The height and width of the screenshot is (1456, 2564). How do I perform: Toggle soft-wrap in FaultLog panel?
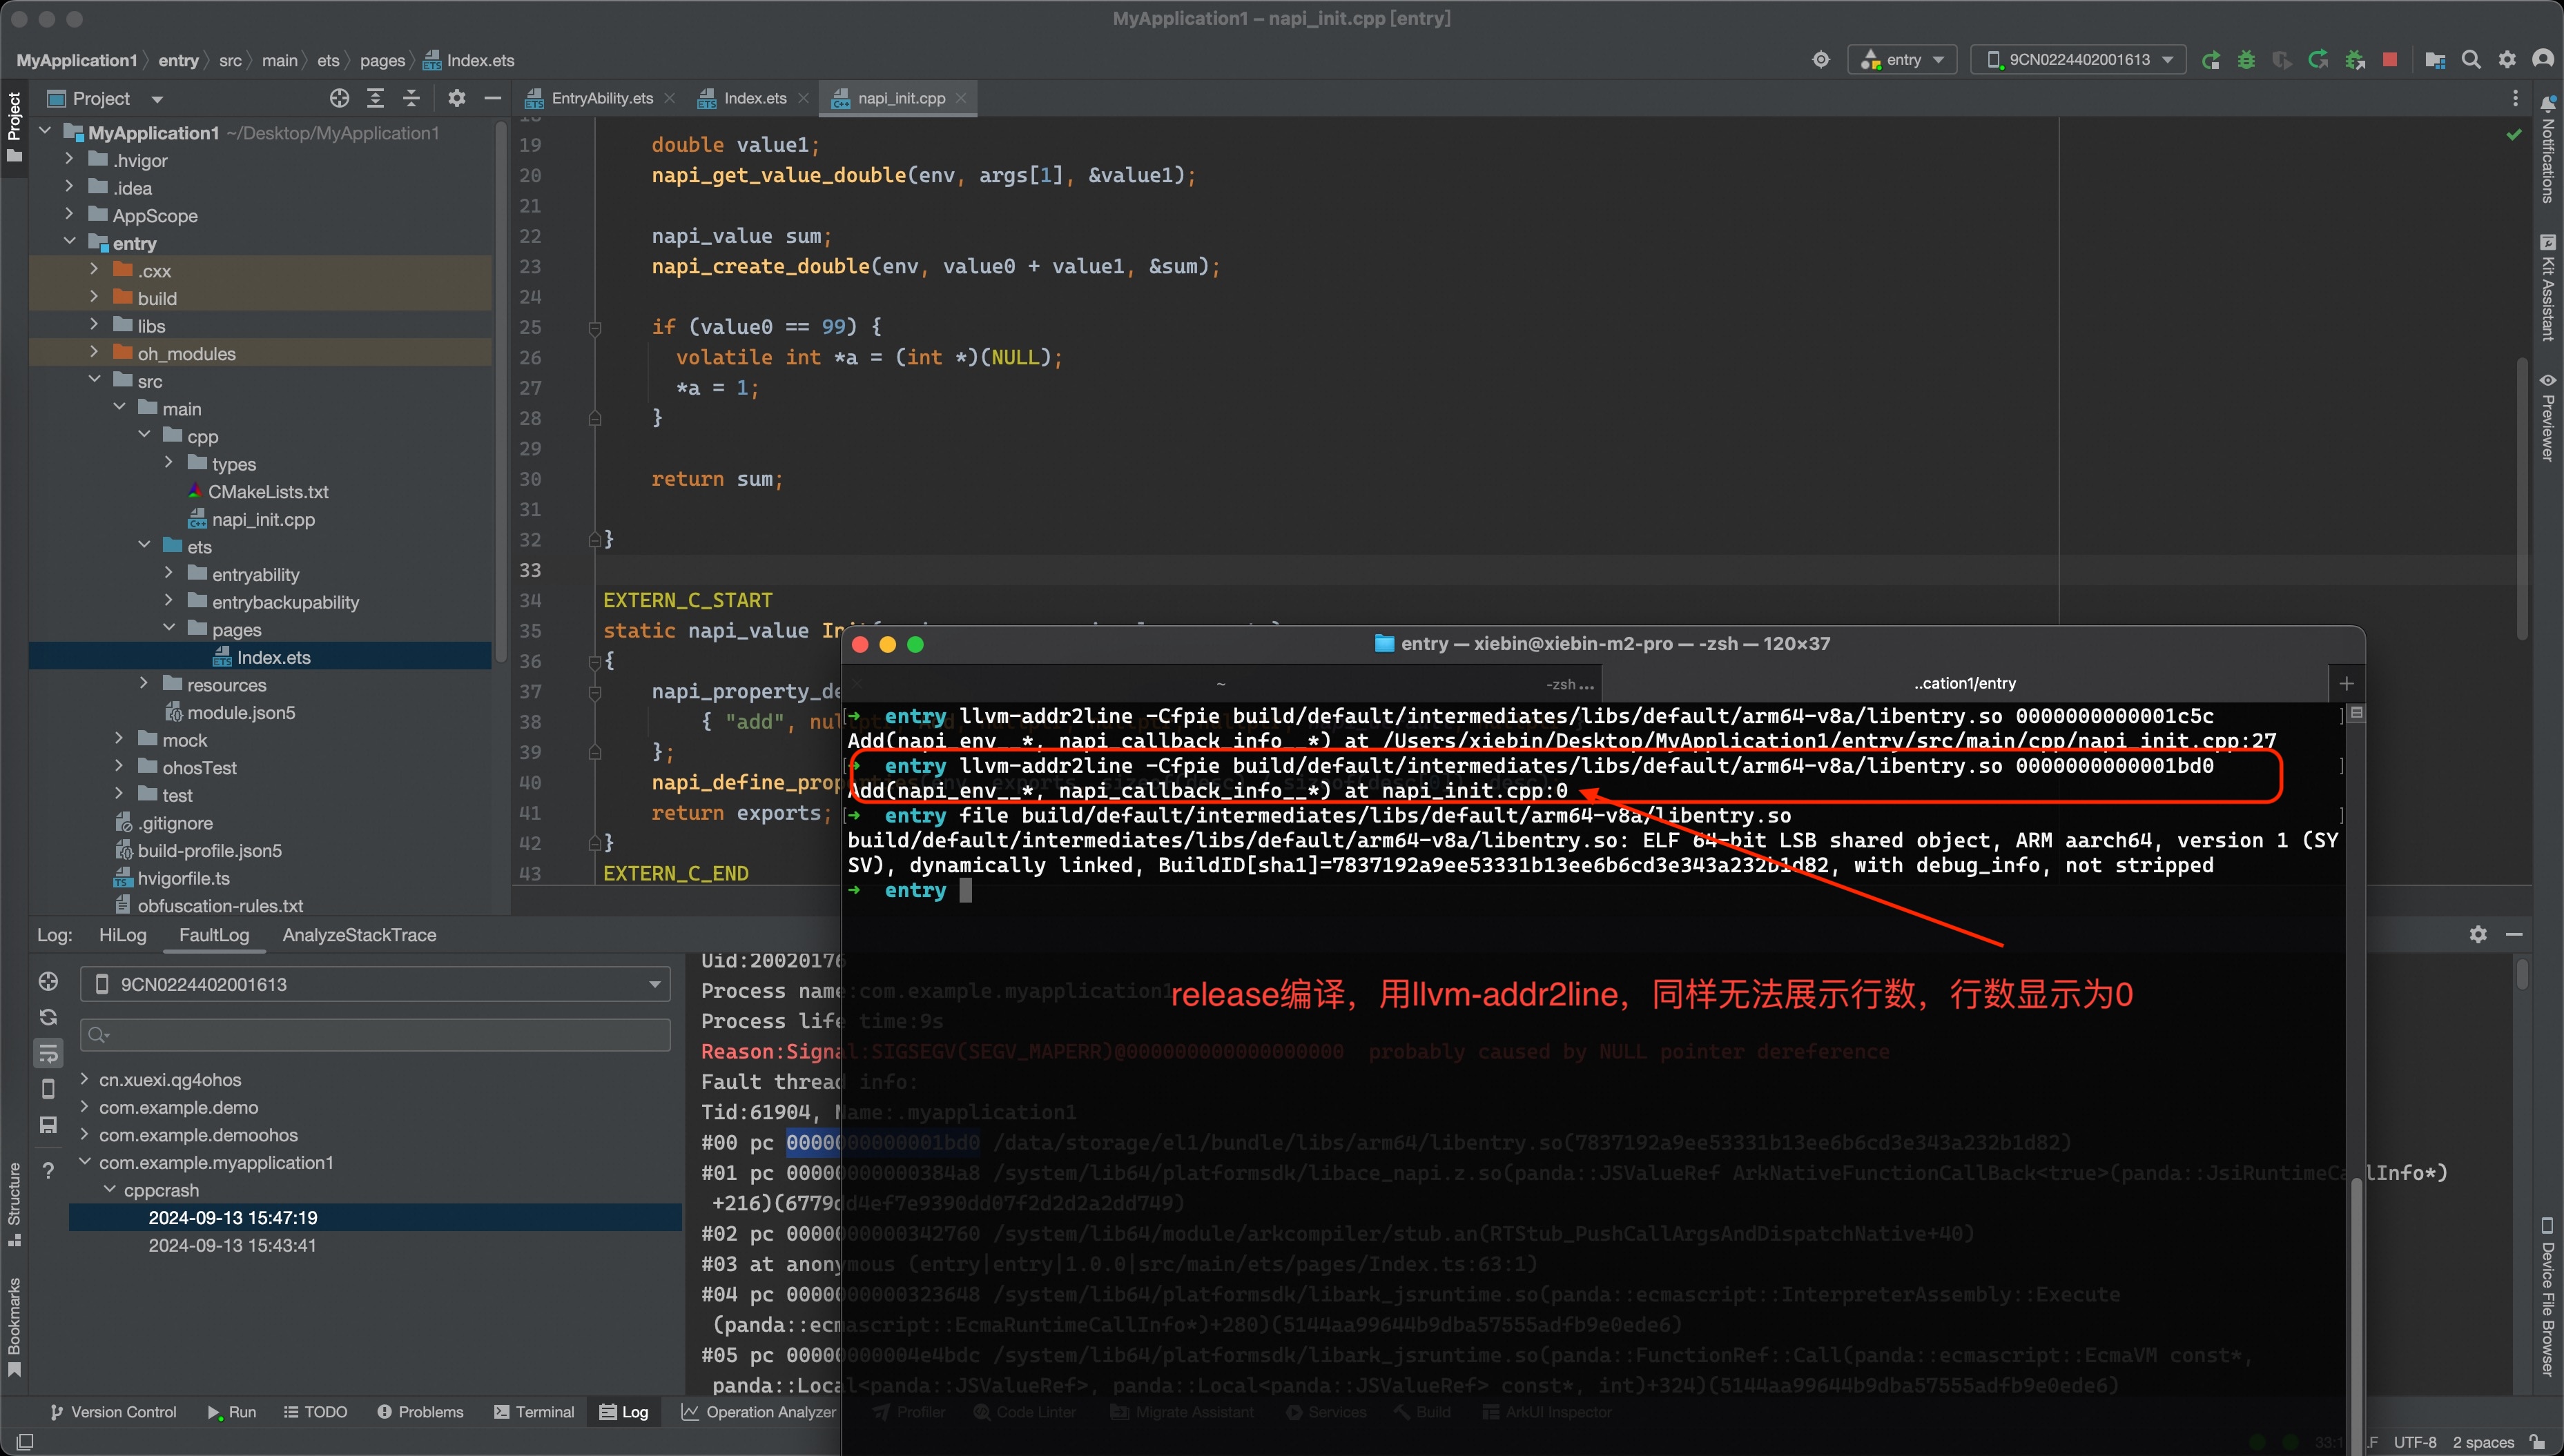coord(48,1053)
